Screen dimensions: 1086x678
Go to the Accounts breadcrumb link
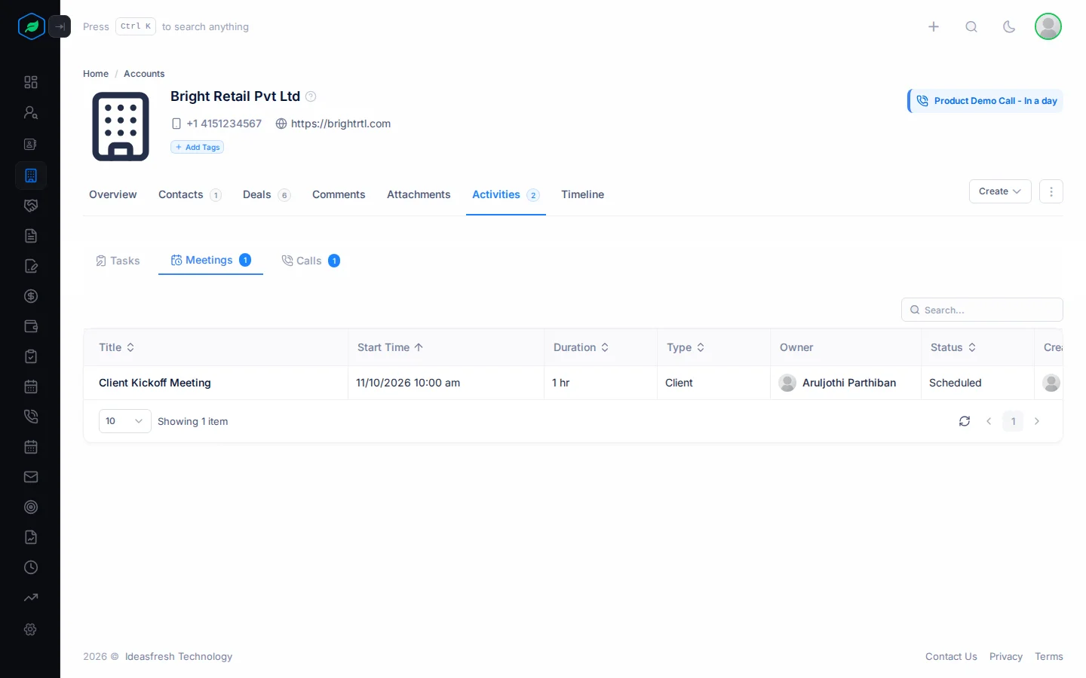144,74
